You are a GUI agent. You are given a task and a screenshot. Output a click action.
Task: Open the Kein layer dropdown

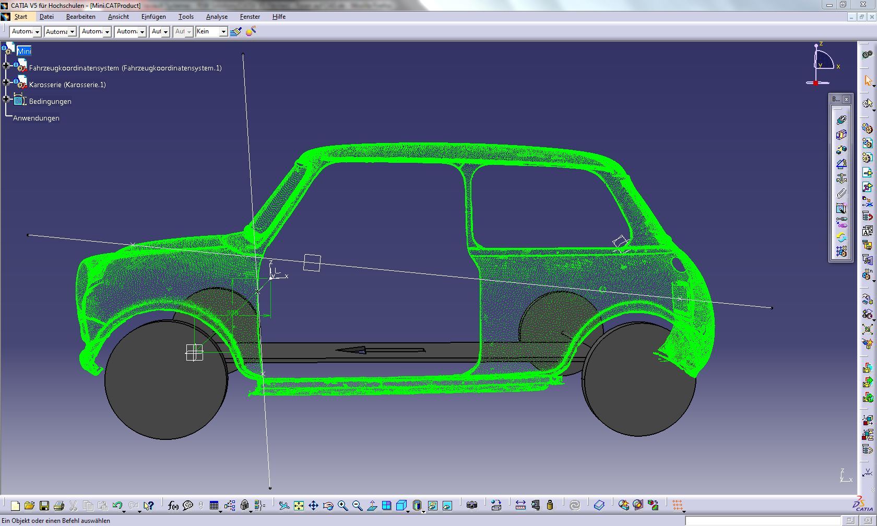[x=223, y=32]
